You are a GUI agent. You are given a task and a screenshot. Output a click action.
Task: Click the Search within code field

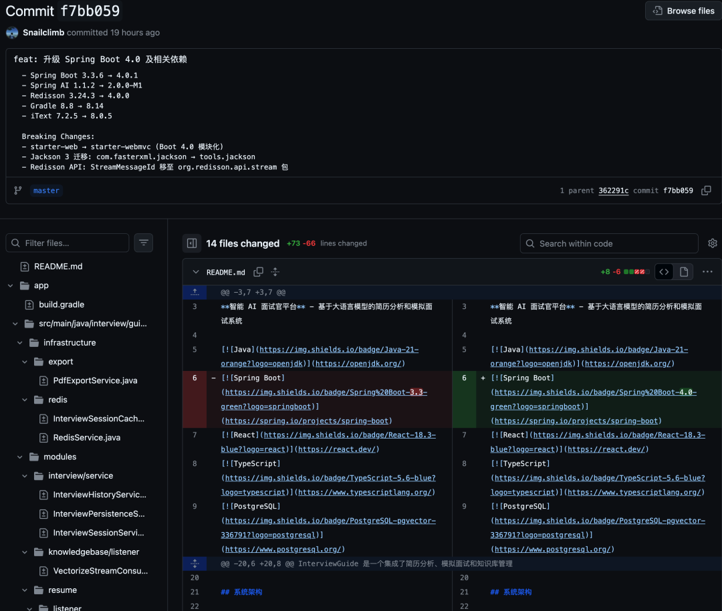609,243
